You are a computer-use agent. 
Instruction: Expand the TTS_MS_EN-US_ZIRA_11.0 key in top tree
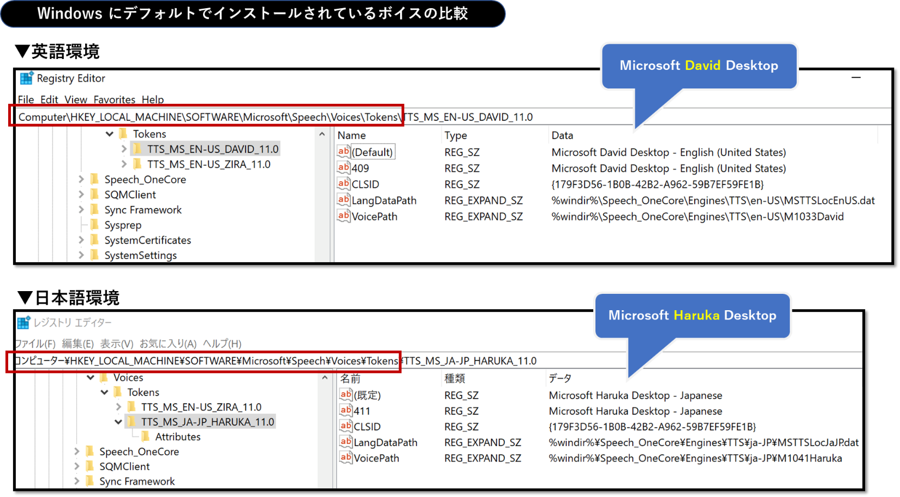(124, 164)
